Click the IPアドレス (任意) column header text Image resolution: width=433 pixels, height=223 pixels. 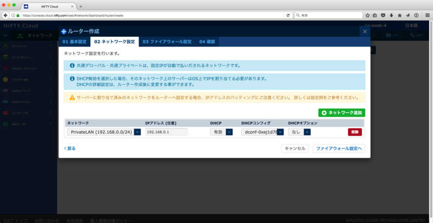[x=161, y=123]
